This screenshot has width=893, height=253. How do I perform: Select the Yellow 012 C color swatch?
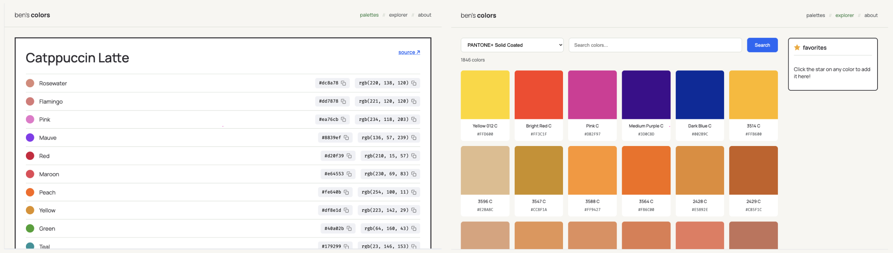click(x=485, y=95)
